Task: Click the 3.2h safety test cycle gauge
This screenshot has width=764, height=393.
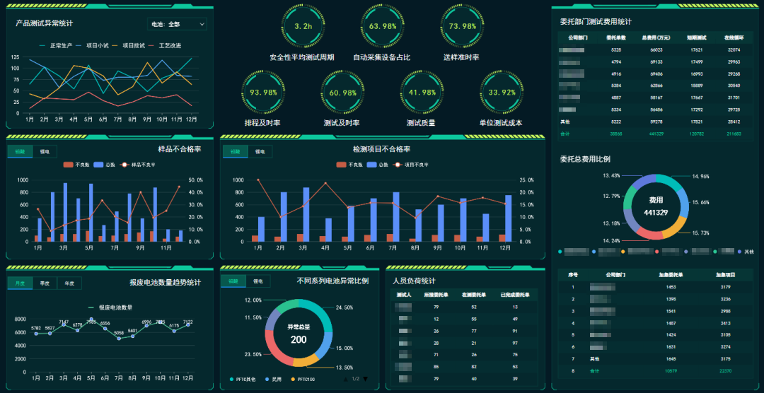Action: (303, 26)
